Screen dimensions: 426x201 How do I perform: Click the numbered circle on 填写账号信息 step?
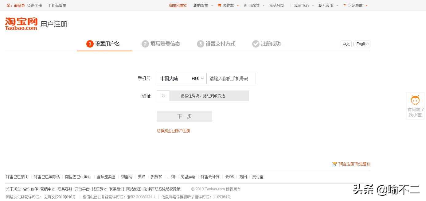tap(145, 44)
